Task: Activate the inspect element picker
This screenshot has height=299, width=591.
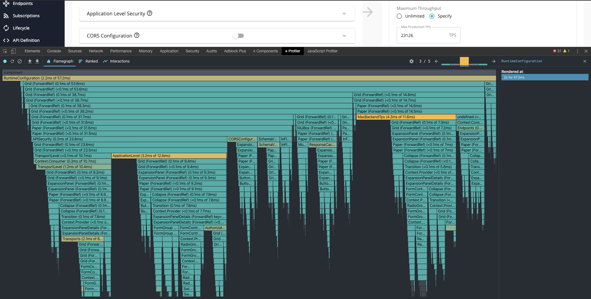Action: (x=5, y=51)
